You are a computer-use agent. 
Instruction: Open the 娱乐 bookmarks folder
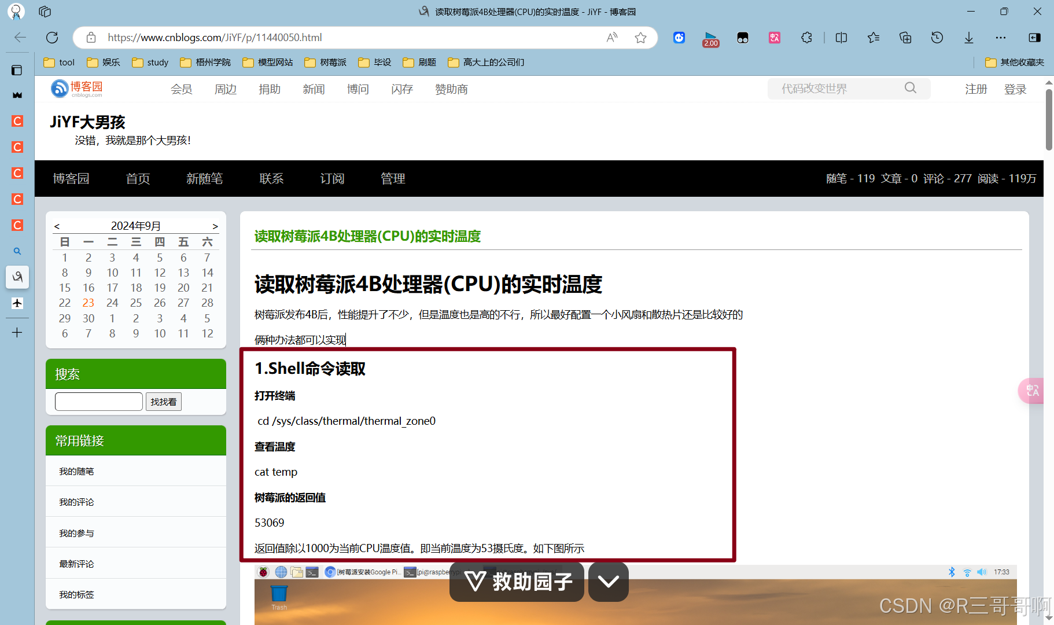pyautogui.click(x=103, y=62)
